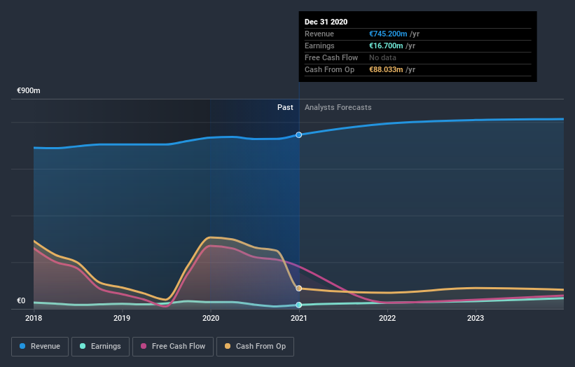Click the €745.200m revenue value
This screenshot has width=575, height=367.
(x=388, y=34)
